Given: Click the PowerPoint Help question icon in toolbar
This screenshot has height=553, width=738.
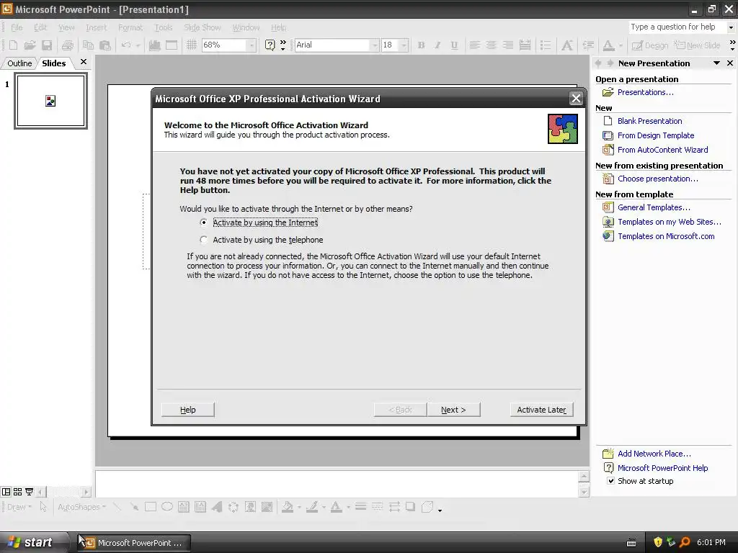Looking at the screenshot, I should click(270, 45).
